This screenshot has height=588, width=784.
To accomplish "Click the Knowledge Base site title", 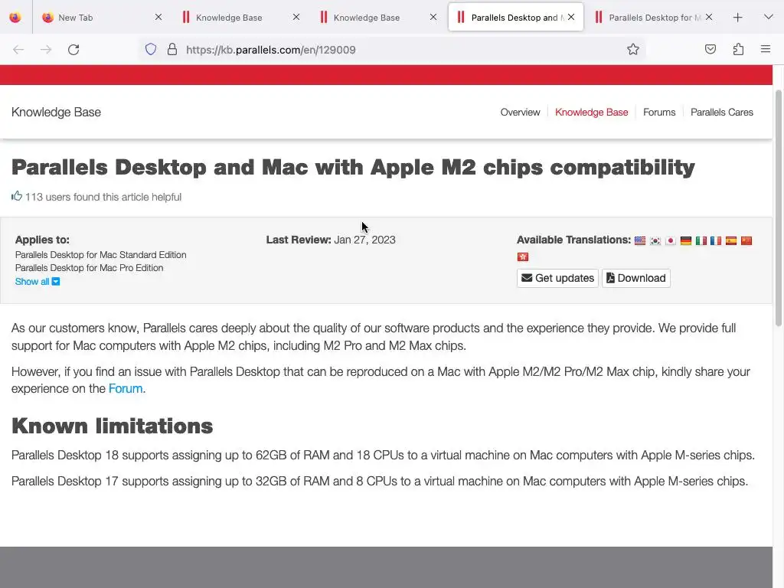I will 56,112.
